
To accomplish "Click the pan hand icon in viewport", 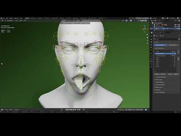I will click(x=147, y=38).
